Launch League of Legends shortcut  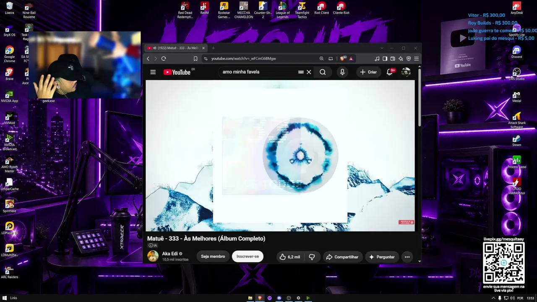[x=282, y=10]
